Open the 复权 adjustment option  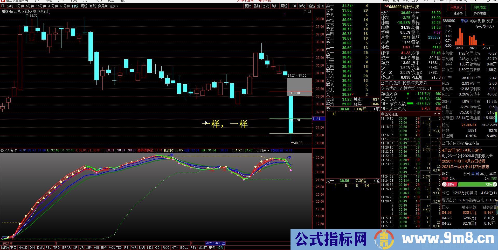click(248, 6)
